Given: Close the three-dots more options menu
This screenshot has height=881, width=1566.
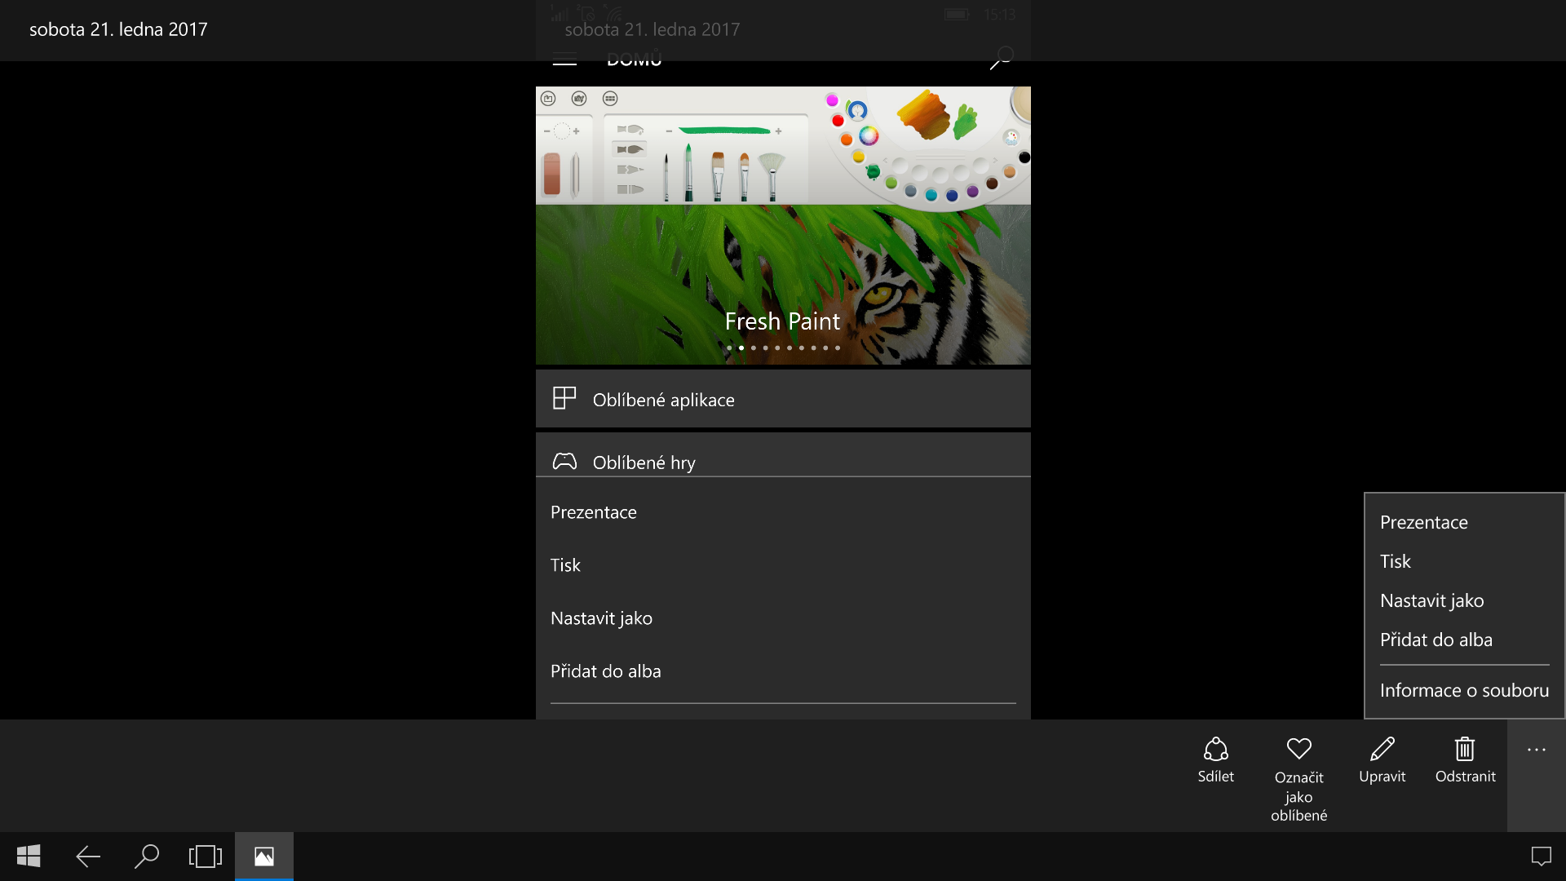Looking at the screenshot, I should (1536, 750).
